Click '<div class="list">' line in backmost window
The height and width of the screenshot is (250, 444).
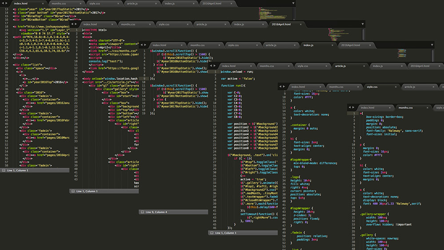click(x=28, y=65)
